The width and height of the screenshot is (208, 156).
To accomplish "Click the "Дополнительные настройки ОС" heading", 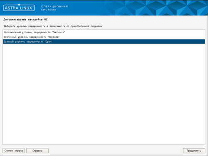I will coord(25,19).
